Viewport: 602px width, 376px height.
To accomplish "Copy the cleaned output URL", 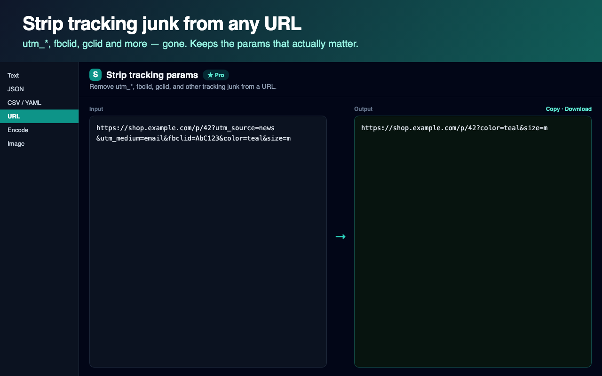I will (x=553, y=109).
